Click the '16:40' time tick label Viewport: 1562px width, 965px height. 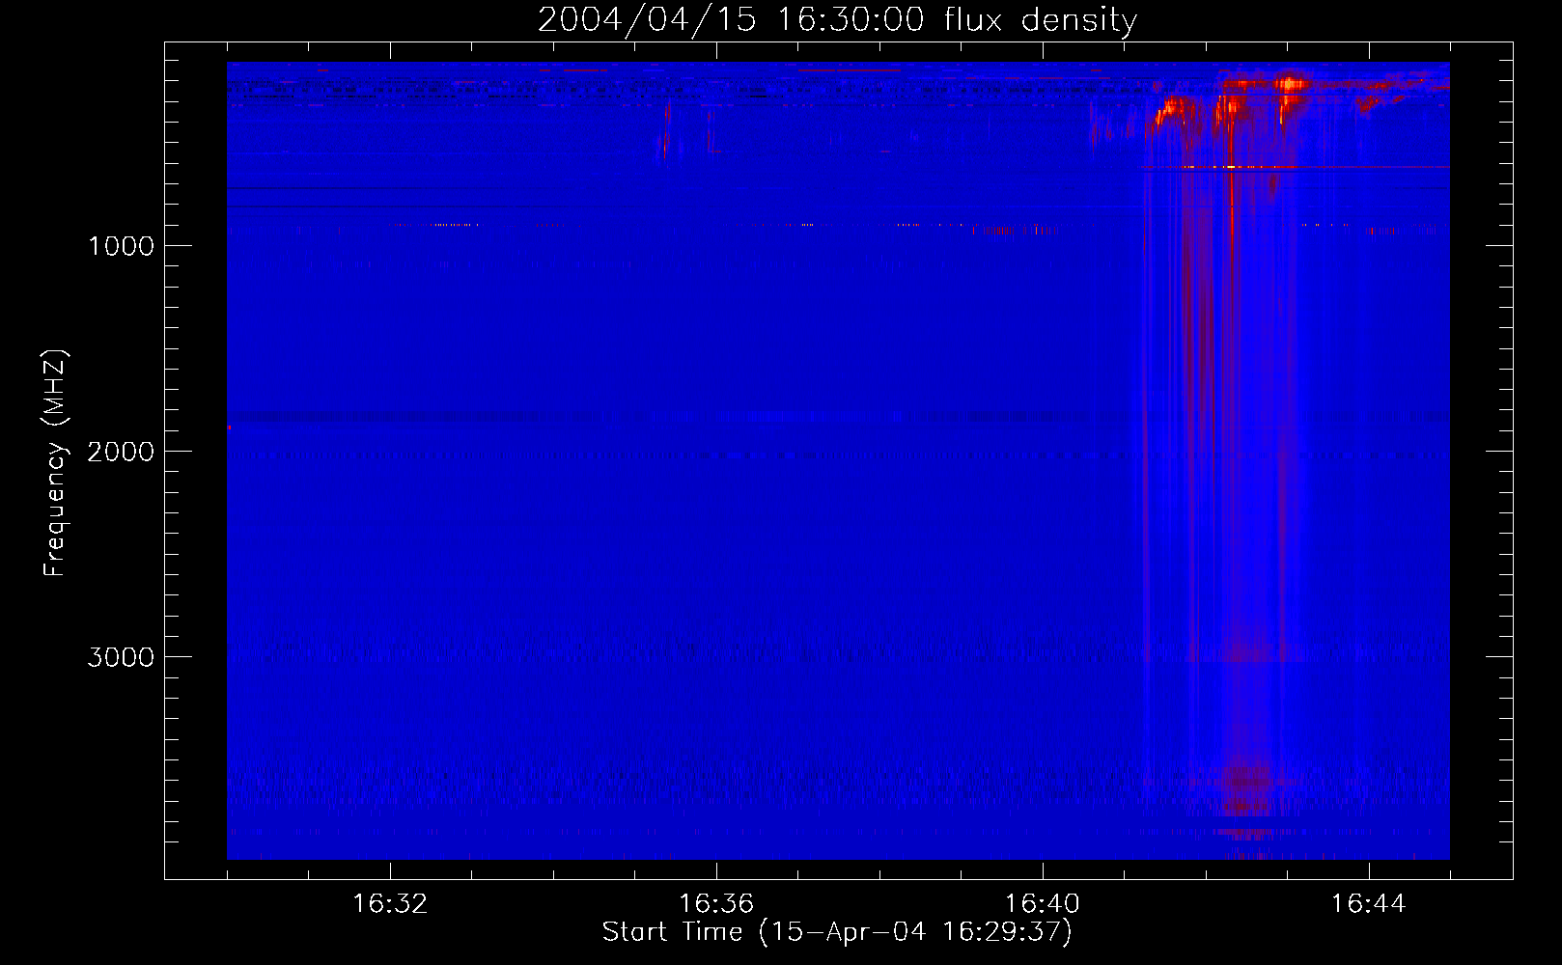(x=1043, y=904)
